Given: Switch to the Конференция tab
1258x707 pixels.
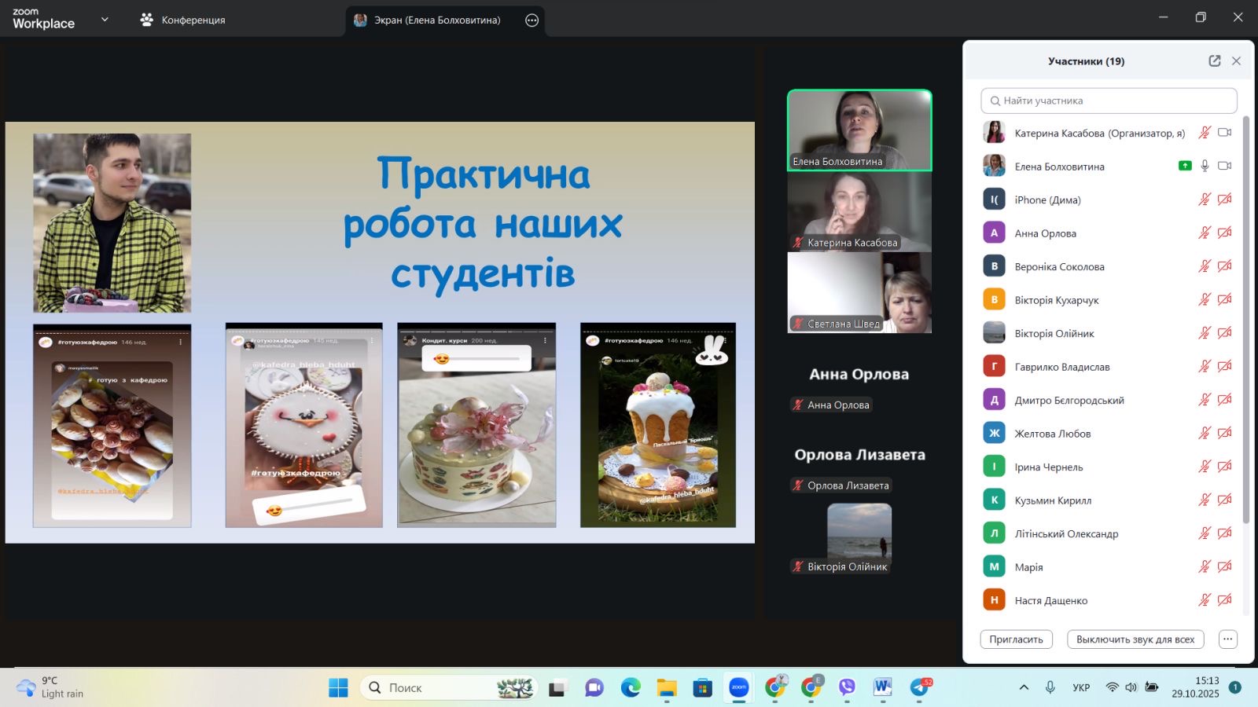Looking at the screenshot, I should pos(182,20).
